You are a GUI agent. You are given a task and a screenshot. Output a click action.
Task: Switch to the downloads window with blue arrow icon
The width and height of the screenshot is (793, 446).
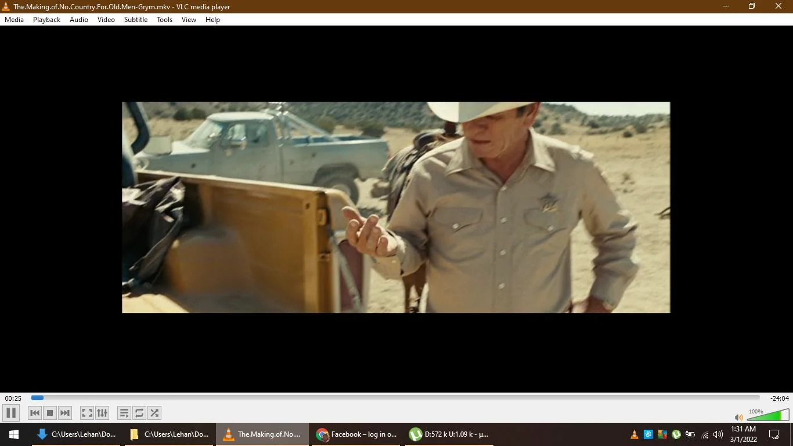pos(76,434)
